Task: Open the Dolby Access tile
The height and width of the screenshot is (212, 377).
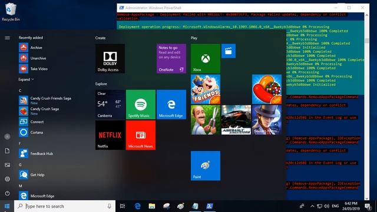Action: (x=110, y=58)
